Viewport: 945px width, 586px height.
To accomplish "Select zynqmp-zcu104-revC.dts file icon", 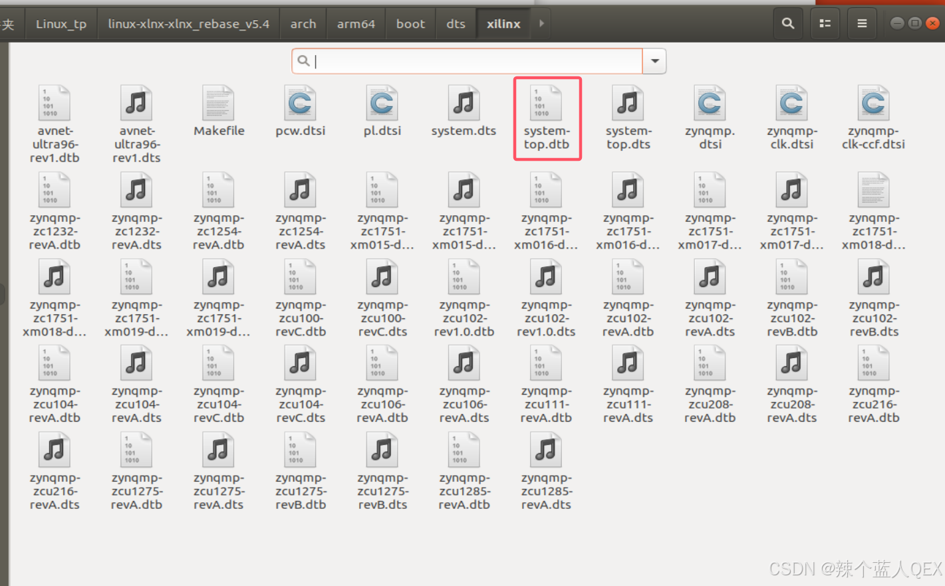I will [x=301, y=363].
